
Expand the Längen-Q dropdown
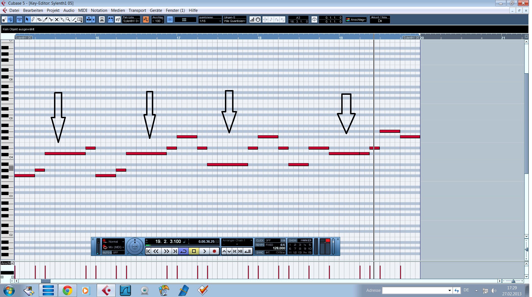(x=235, y=21)
